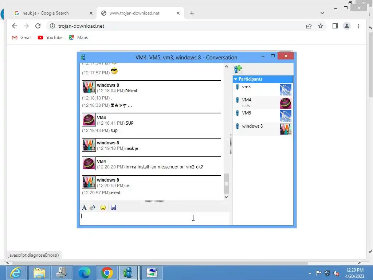Open the tab search dropdown chevron

tap(322, 13)
